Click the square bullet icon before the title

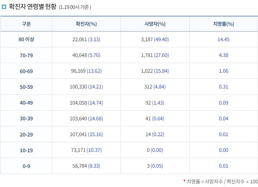click(4, 7)
